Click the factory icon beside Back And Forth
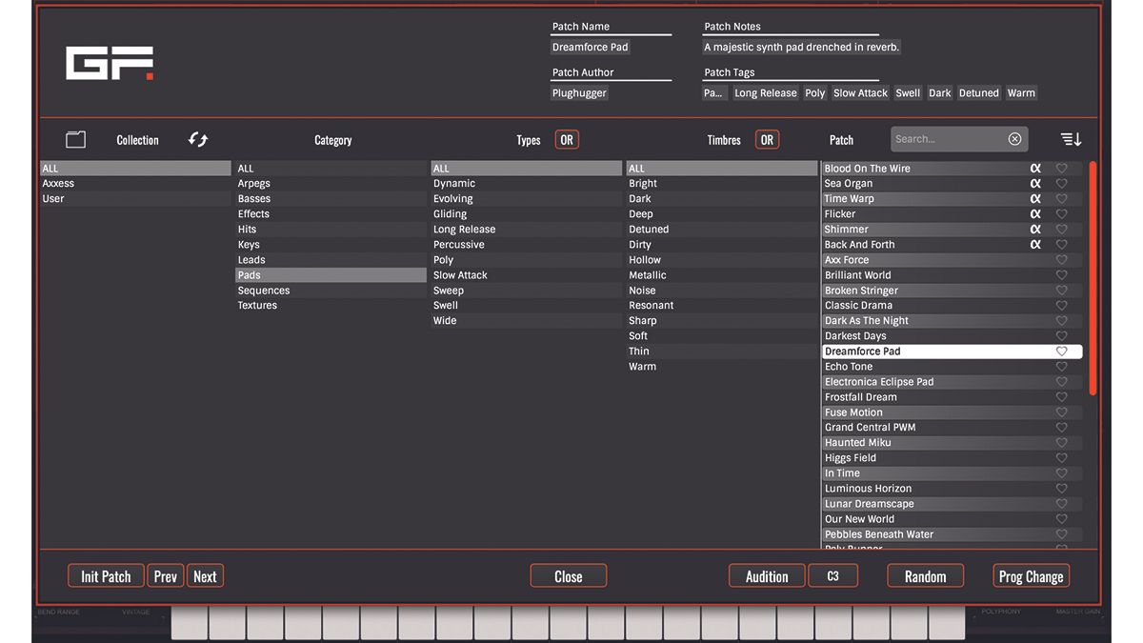1143x643 pixels. (x=1035, y=244)
